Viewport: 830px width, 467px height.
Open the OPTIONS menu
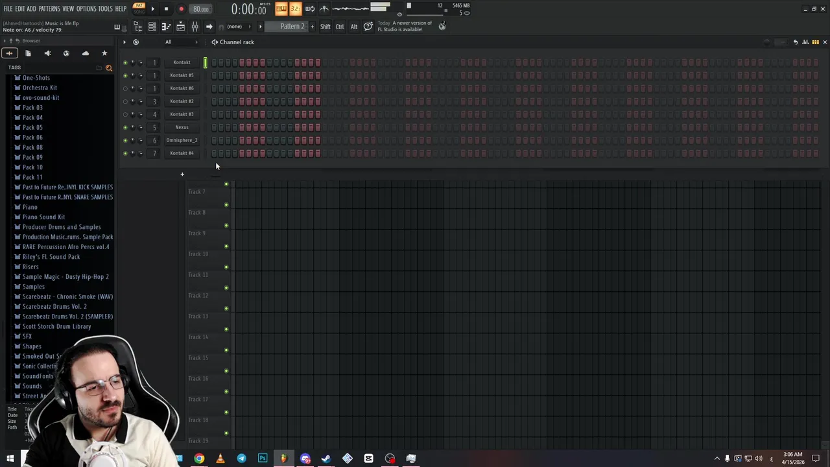(86, 8)
